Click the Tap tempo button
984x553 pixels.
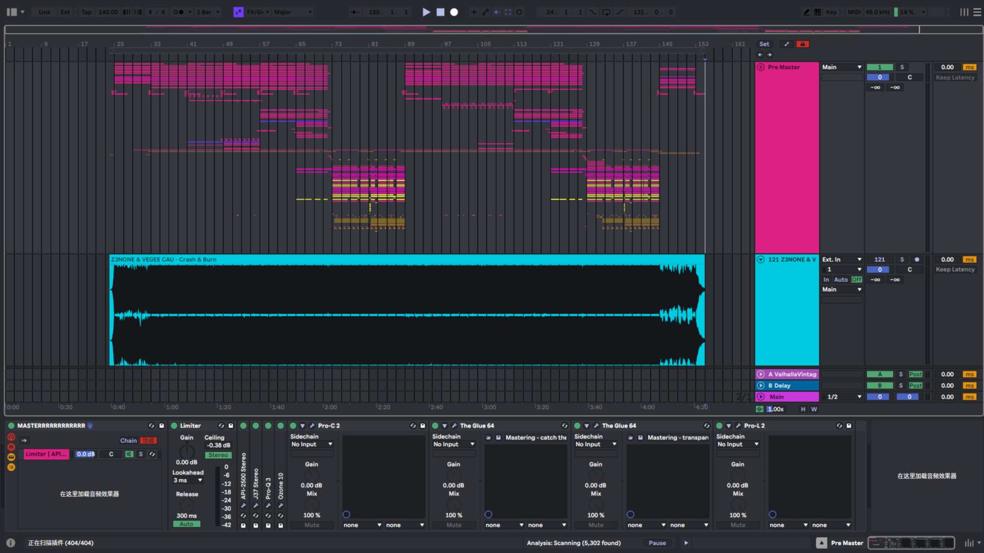click(86, 12)
